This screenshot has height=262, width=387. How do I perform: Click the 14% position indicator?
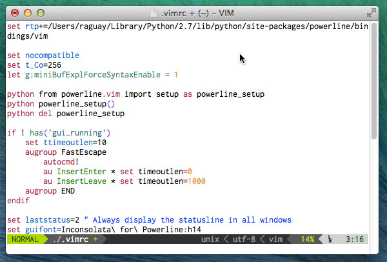(x=307, y=239)
